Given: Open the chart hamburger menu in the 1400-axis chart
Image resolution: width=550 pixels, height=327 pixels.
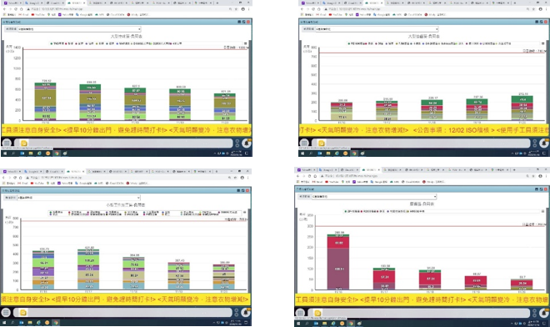Looking at the screenshot, I should (x=246, y=43).
